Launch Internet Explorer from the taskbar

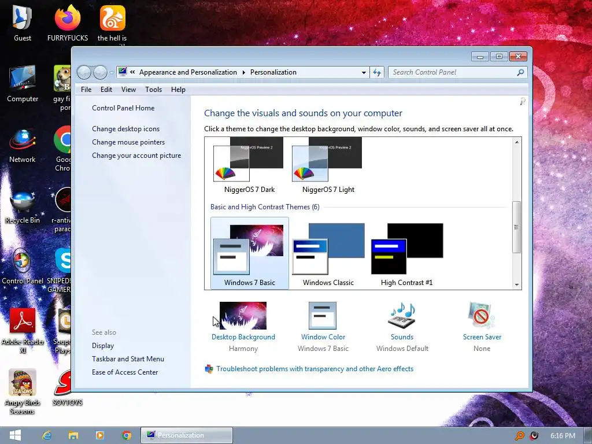coord(47,435)
